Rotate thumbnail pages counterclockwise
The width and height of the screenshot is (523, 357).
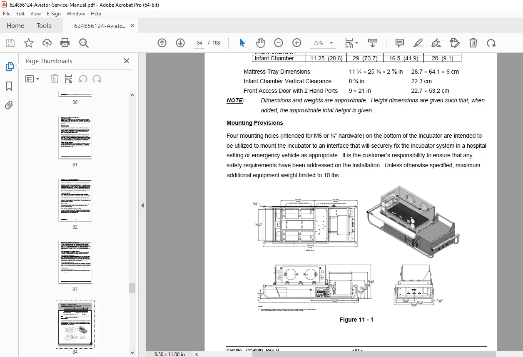(x=83, y=79)
